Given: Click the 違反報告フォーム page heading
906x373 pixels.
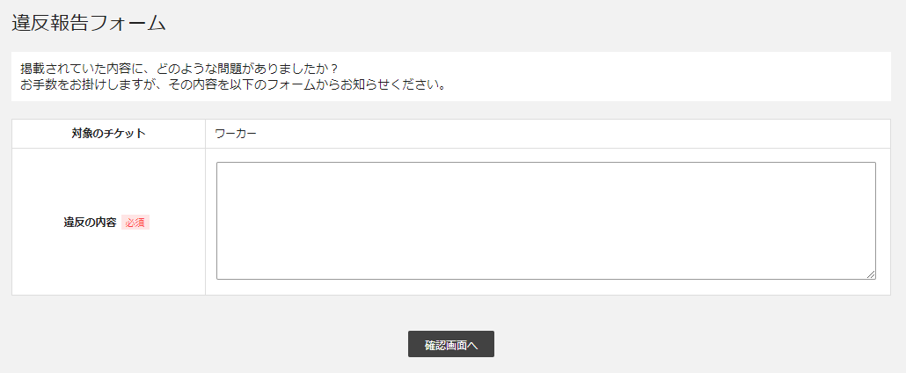Looking at the screenshot, I should click(x=89, y=23).
